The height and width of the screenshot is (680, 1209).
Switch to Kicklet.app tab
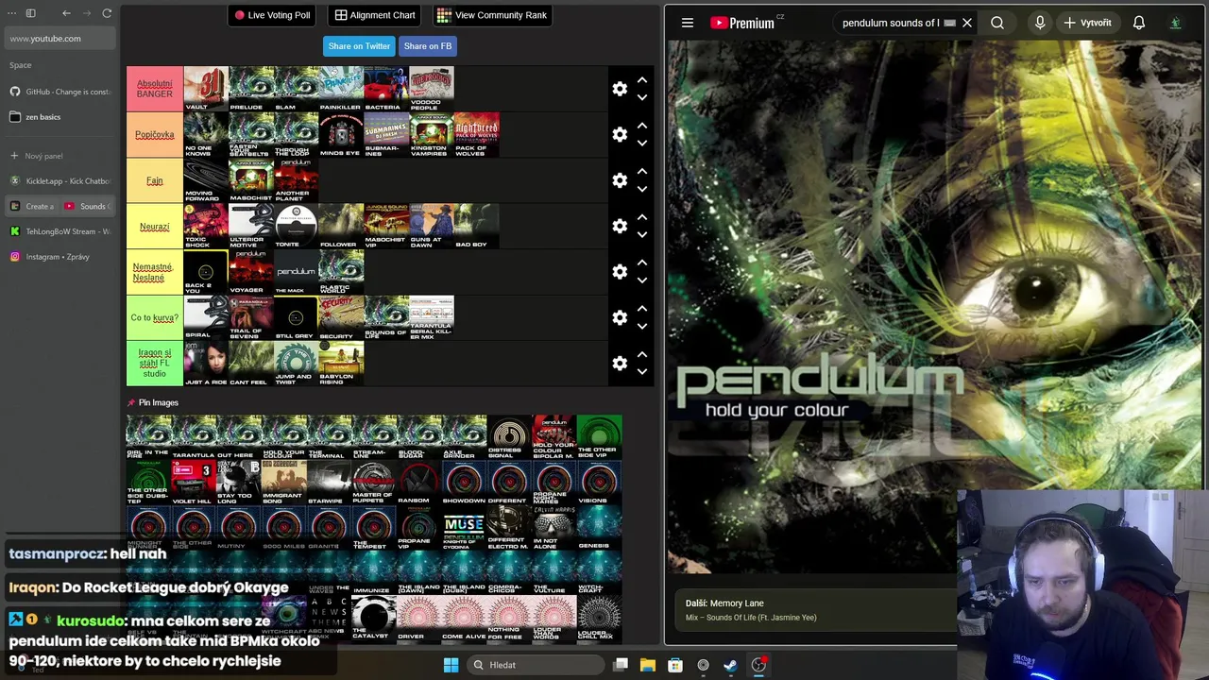(x=60, y=180)
